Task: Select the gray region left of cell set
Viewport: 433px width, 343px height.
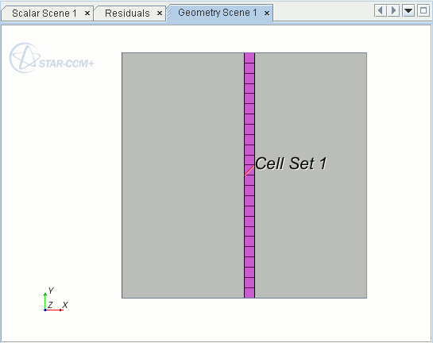Action: 183,175
